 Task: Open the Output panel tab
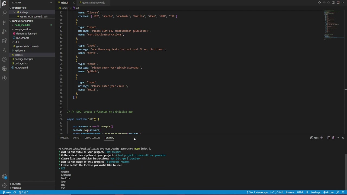pos(76,138)
